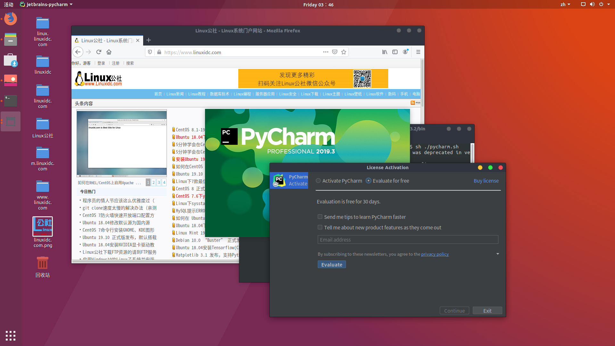This screenshot has width=615, height=346.
Task: View the tracking protection shield details
Action: tap(150, 52)
